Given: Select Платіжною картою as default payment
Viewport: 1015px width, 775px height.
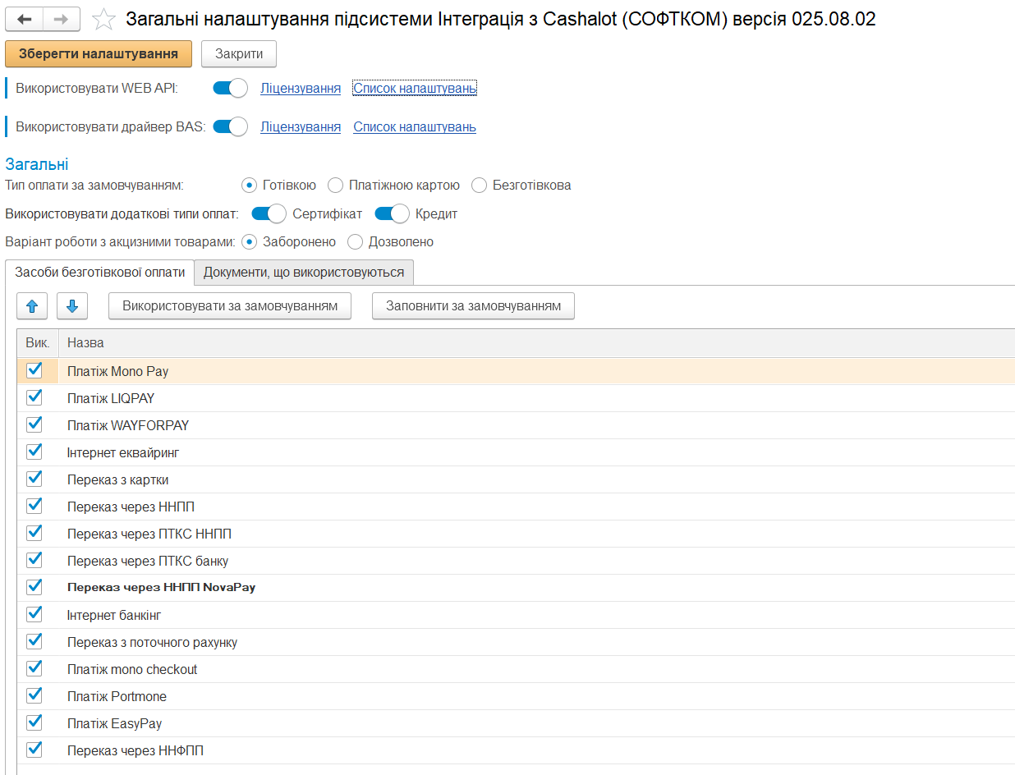Looking at the screenshot, I should click(x=335, y=185).
